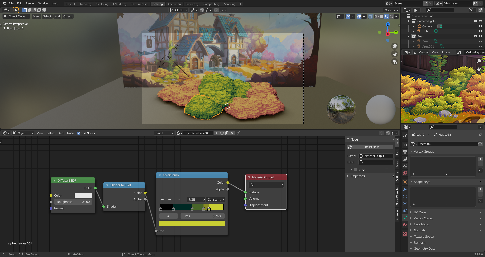Toggle X-Ray in the viewport header
Screen dimensions: 485x257
pos(370,16)
